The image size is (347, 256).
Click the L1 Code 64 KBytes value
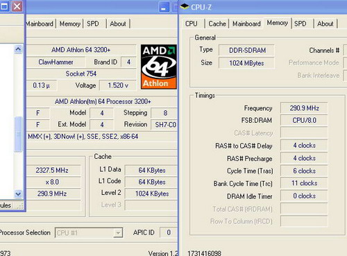coord(151,182)
